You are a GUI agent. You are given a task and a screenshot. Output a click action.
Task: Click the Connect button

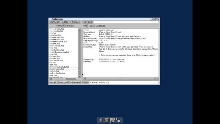(54, 22)
